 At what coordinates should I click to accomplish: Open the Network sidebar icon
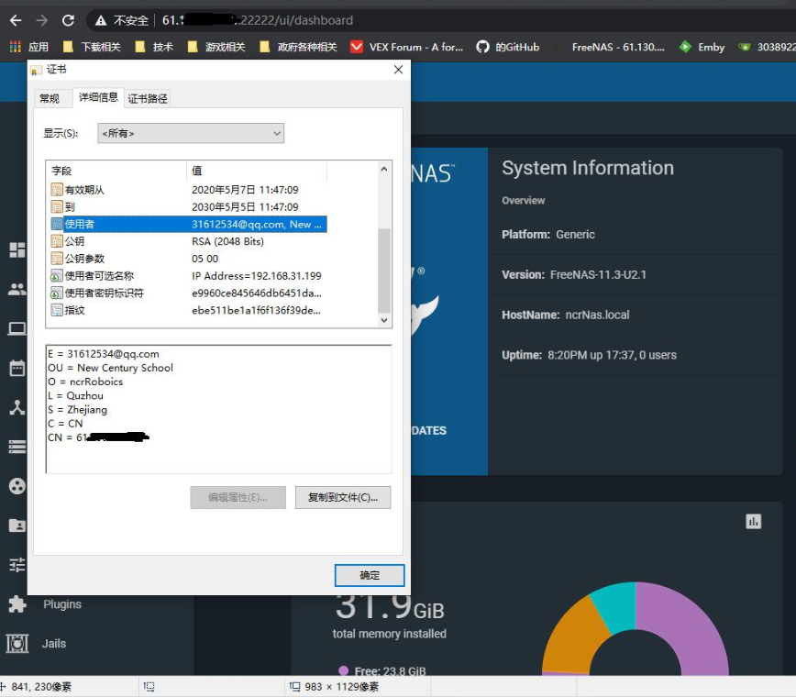(x=17, y=407)
